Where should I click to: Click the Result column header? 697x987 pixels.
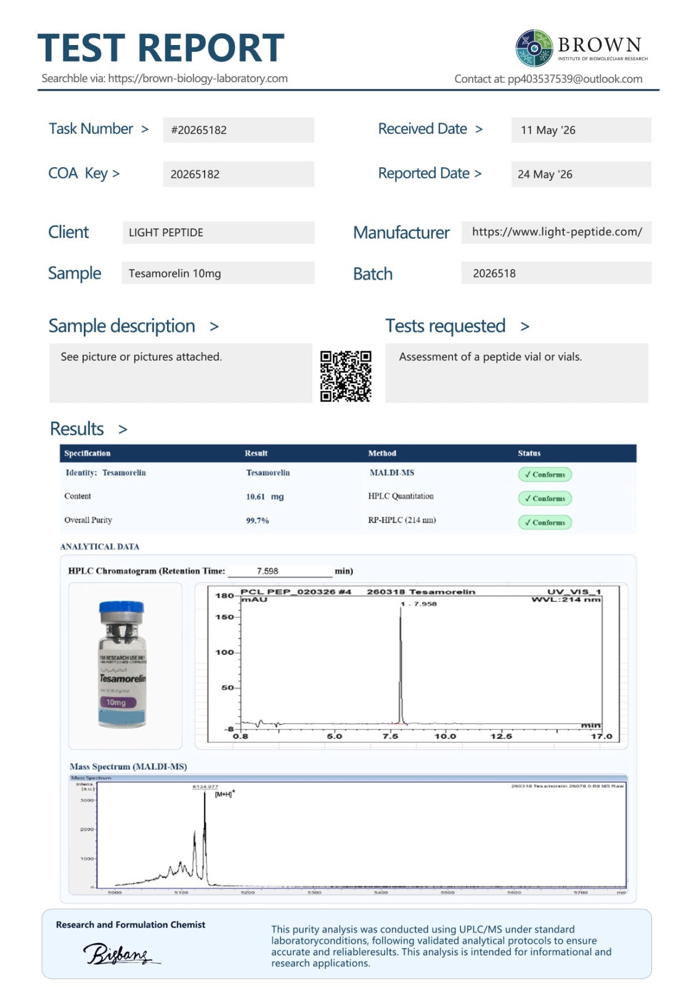pos(256,453)
